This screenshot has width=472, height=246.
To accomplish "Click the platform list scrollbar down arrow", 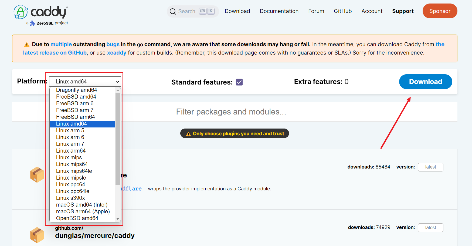I will coord(118,219).
